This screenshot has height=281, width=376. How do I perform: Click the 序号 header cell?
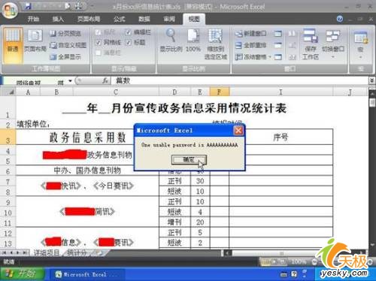tap(280, 137)
